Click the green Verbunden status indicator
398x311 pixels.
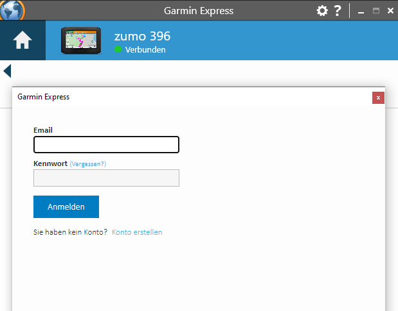coord(118,49)
